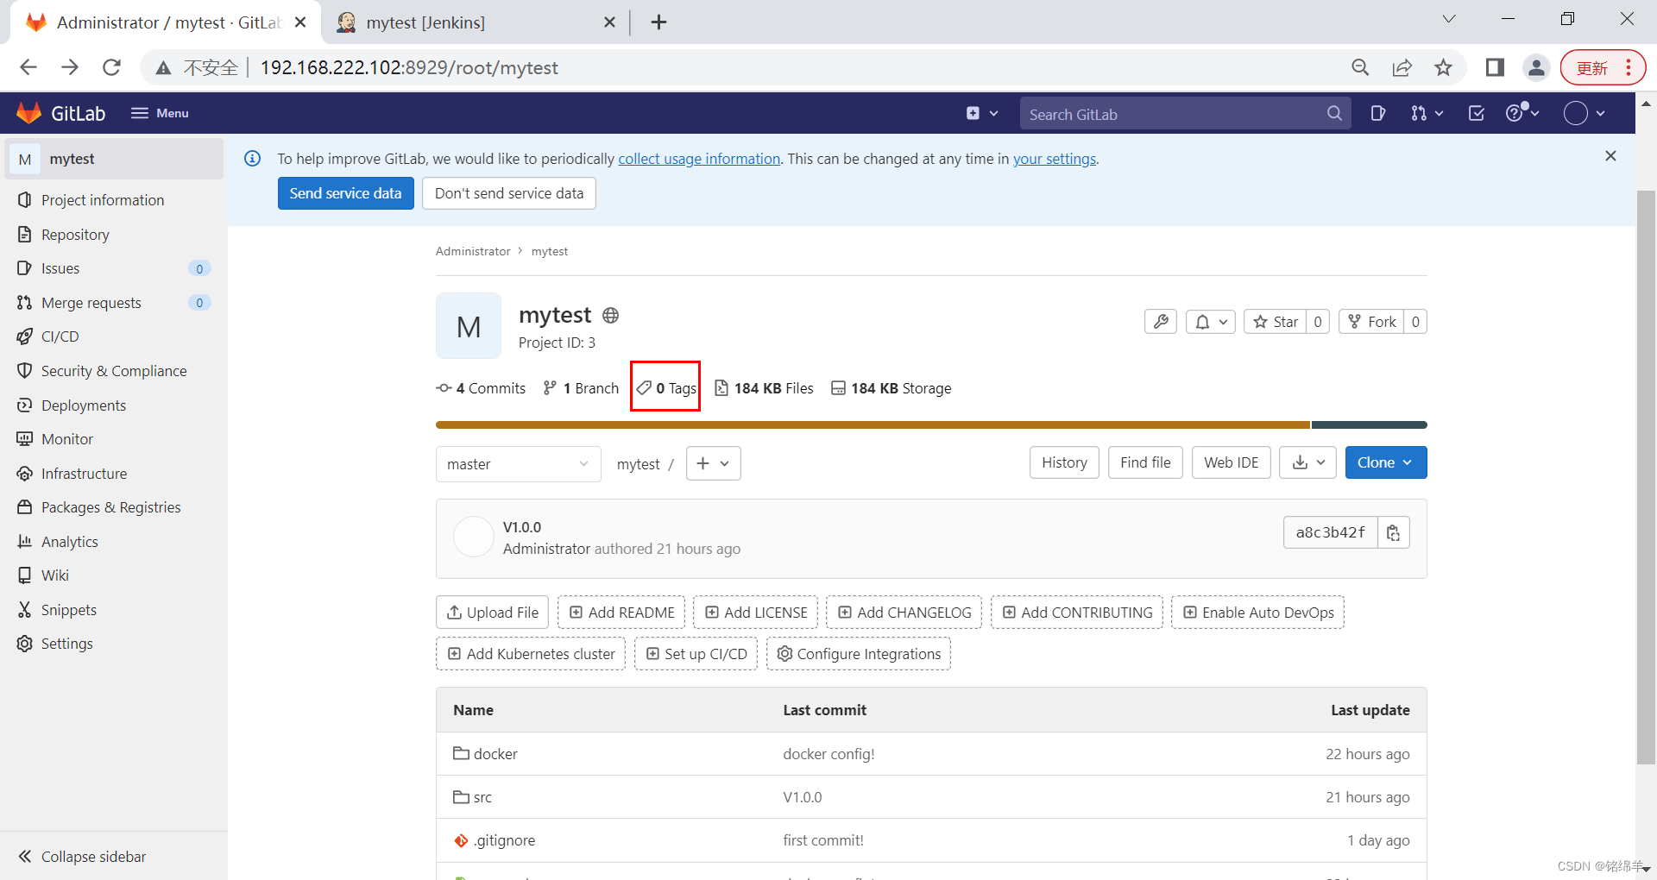Click the History button

[1064, 462]
